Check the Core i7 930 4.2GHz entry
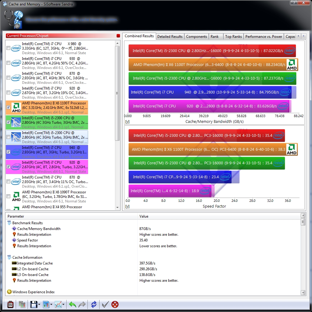 (x=8, y=63)
